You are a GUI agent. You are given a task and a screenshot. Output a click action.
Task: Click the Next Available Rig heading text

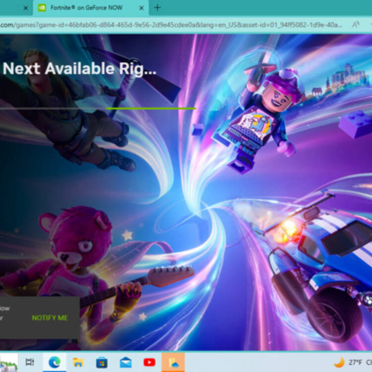pyautogui.click(x=79, y=69)
